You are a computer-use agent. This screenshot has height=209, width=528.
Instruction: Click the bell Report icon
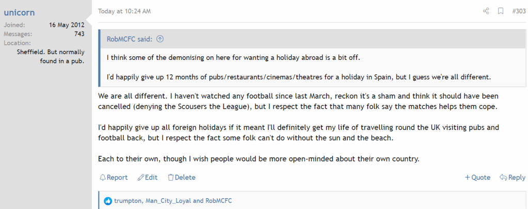(x=103, y=178)
